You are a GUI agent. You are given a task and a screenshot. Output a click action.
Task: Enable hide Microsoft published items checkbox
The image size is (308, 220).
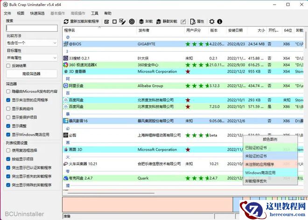(x=8, y=92)
